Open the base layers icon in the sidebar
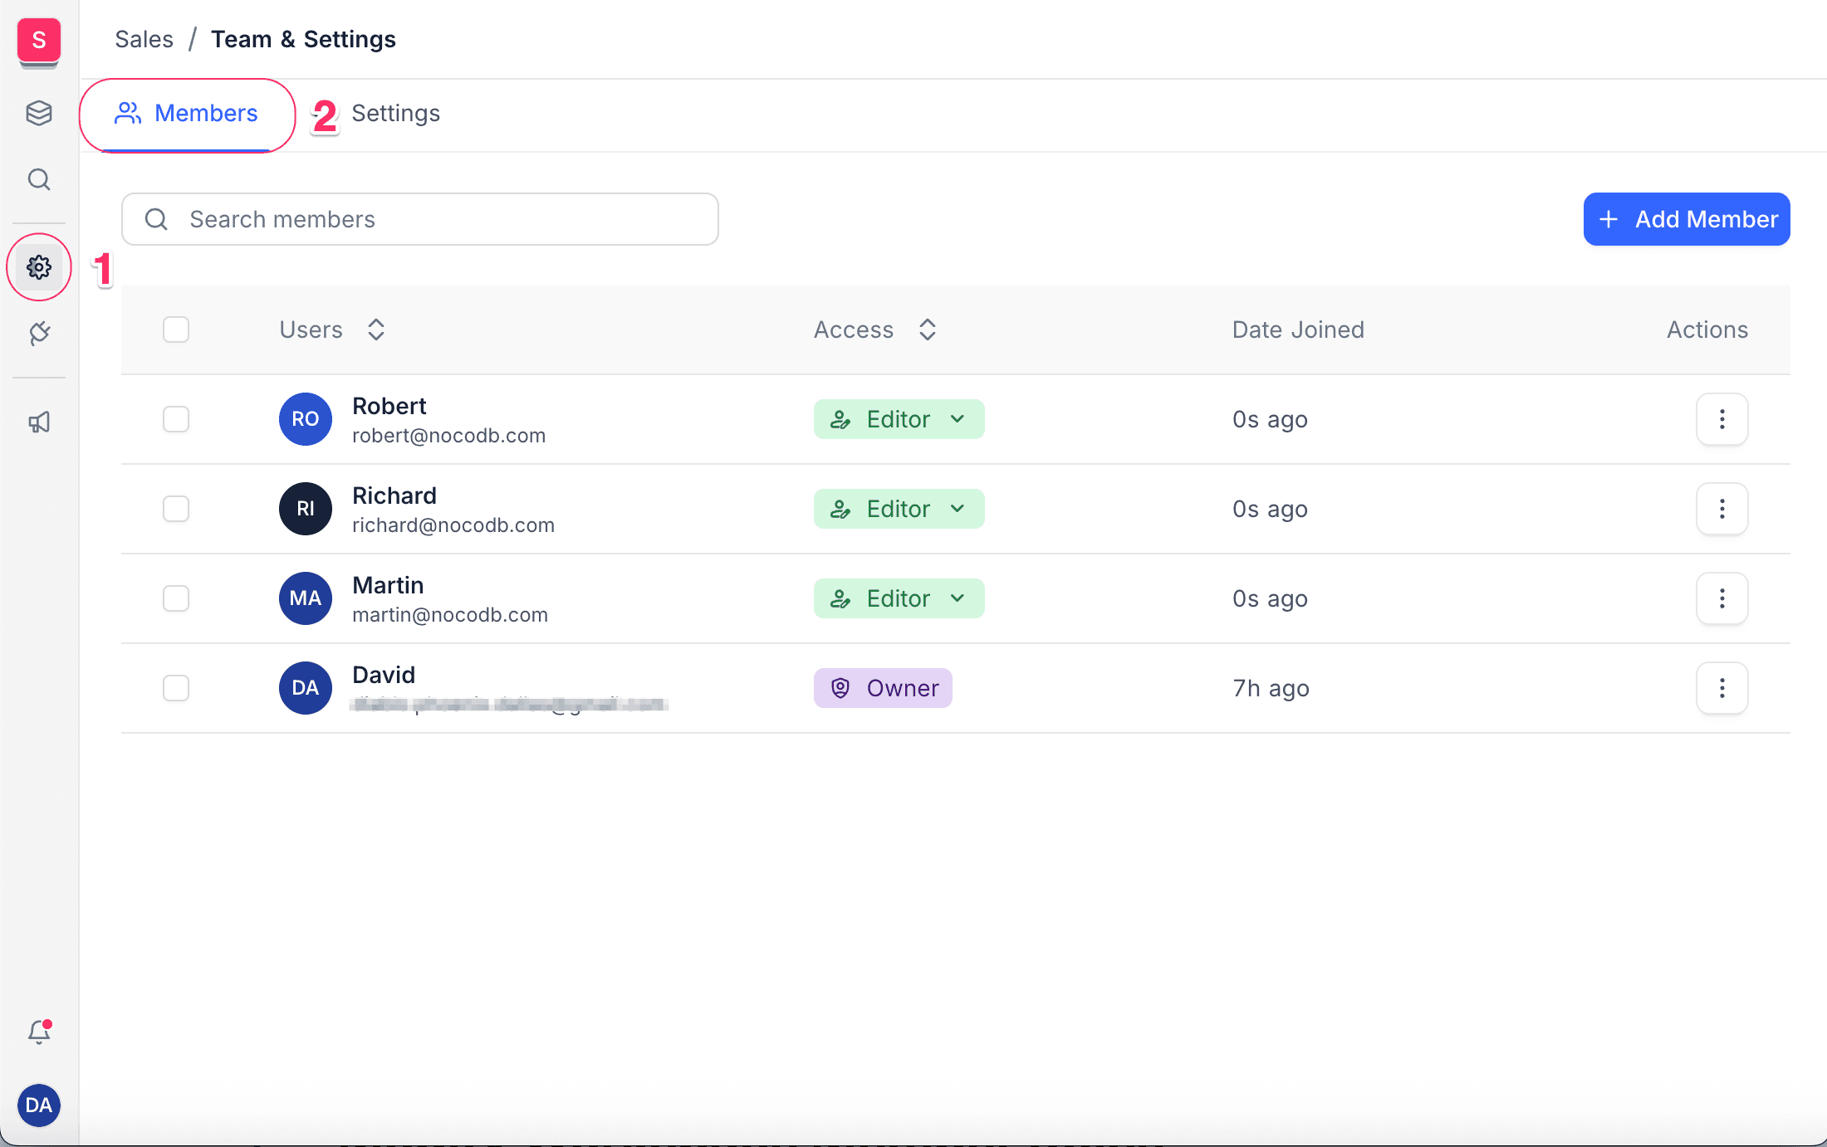Screen dimensions: 1827x1147 pyautogui.click(x=39, y=113)
